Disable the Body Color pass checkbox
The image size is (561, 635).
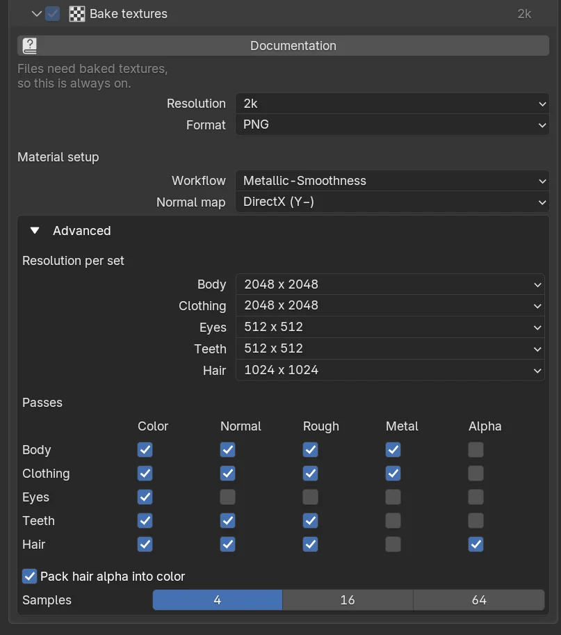point(145,449)
